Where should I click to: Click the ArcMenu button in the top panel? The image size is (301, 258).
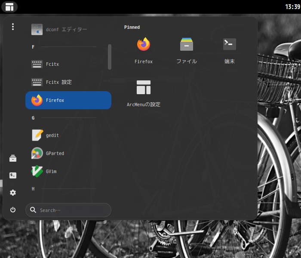coord(9,7)
